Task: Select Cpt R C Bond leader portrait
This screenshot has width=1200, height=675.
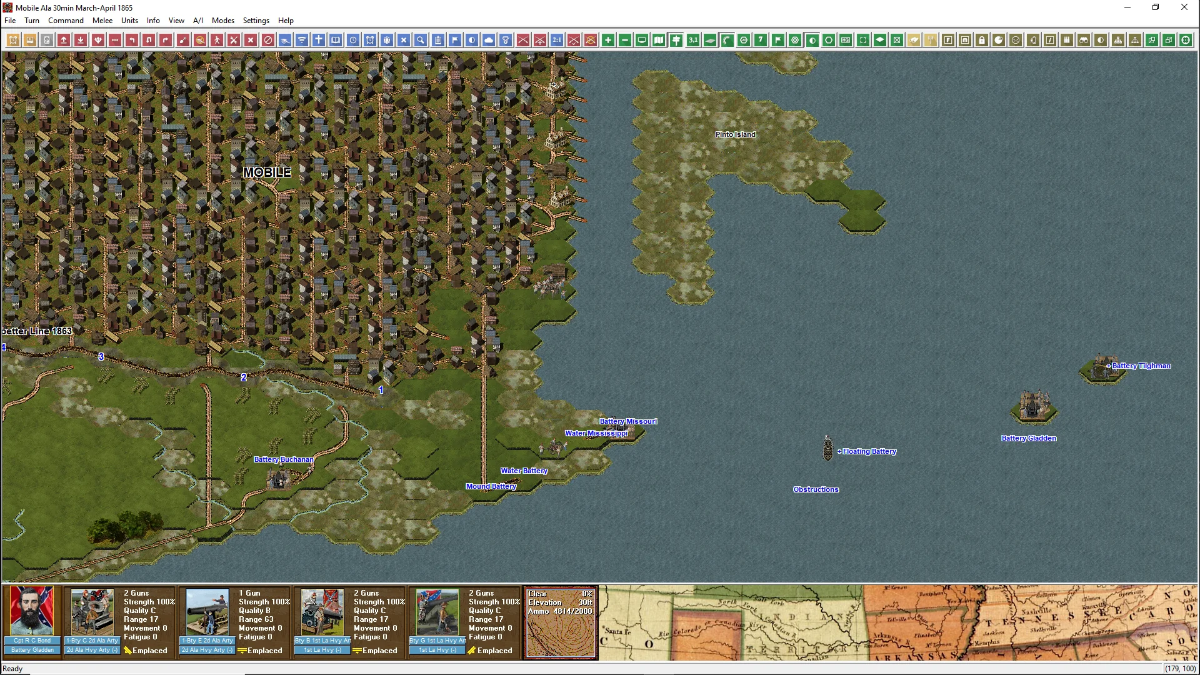Action: coord(32,611)
